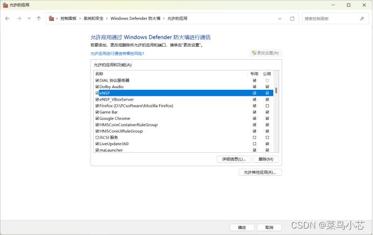Enable private network for LiveUpdate360
Viewport: 373px width, 235px height.
pyautogui.click(x=254, y=144)
